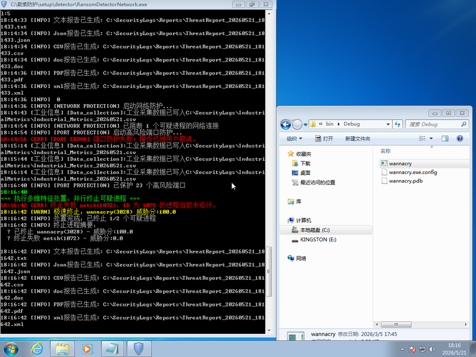Select the wannacry application file
Screen dimensions: 476x357
click(x=424, y=163)
